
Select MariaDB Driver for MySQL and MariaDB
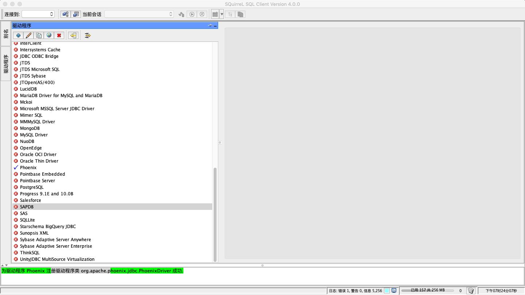pos(112,95)
